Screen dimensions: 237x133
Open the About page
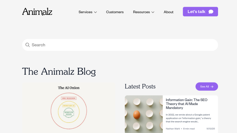click(169, 12)
